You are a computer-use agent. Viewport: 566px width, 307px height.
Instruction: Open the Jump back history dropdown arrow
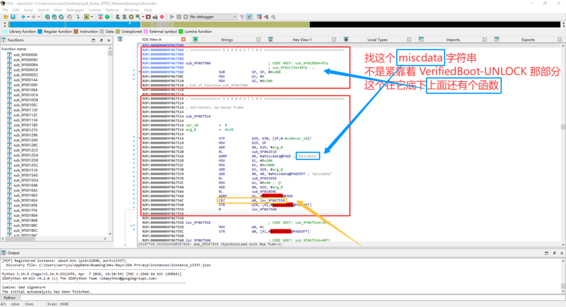pyautogui.click(x=28, y=17)
